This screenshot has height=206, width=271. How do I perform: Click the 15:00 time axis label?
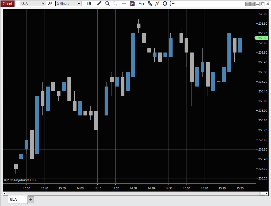coord(186,188)
